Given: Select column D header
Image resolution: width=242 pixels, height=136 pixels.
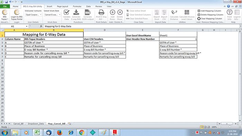Looking at the screenshot, I should point(104,30).
